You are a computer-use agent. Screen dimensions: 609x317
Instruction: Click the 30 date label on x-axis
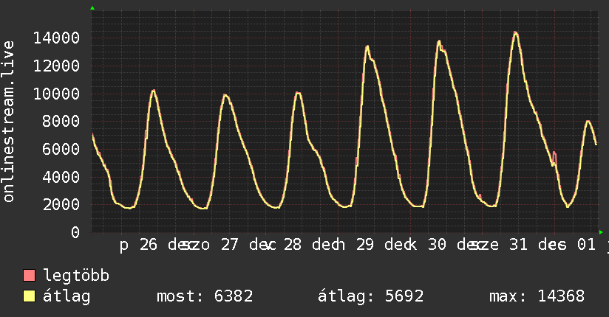coord(437,245)
